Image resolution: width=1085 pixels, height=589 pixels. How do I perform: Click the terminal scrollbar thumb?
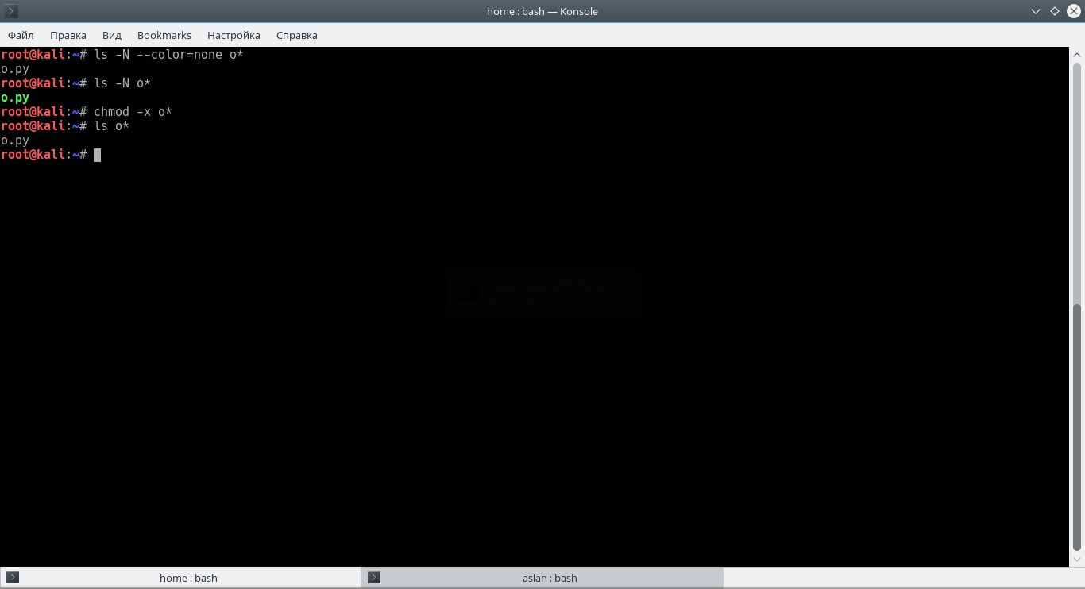1077,427
